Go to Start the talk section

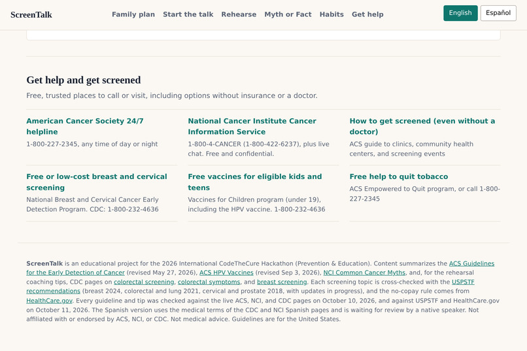(x=188, y=14)
